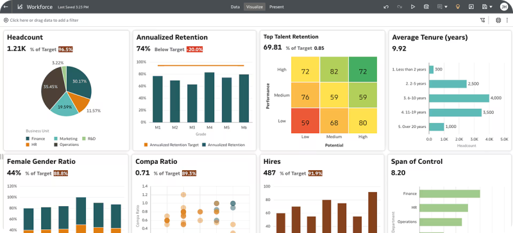Select the 2. 2-5 years tenure bar
Image resolution: width=513 pixels, height=233 pixels.
[448, 84]
